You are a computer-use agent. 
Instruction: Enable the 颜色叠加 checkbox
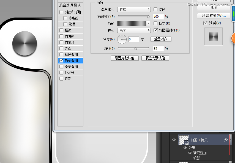(x=61, y=54)
